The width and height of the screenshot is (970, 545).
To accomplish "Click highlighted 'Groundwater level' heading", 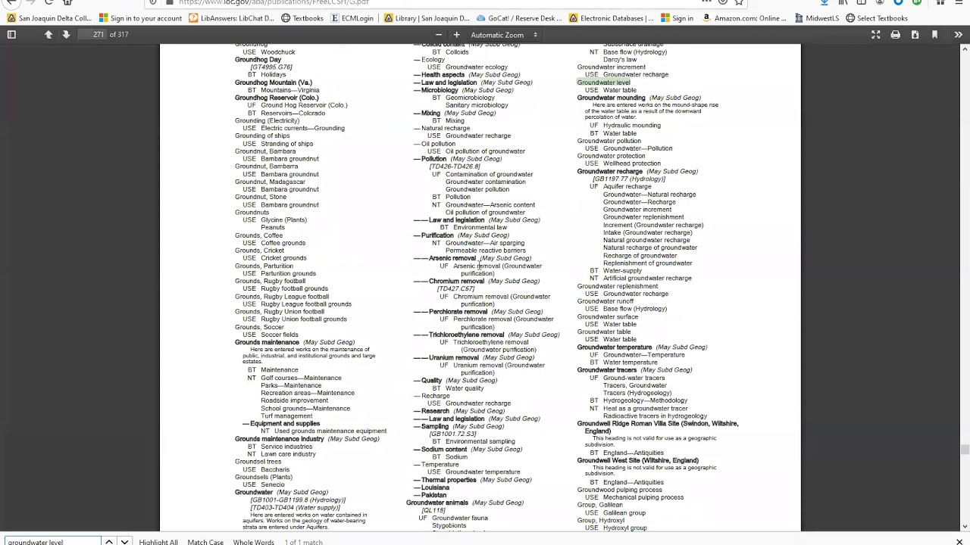I will tap(603, 83).
